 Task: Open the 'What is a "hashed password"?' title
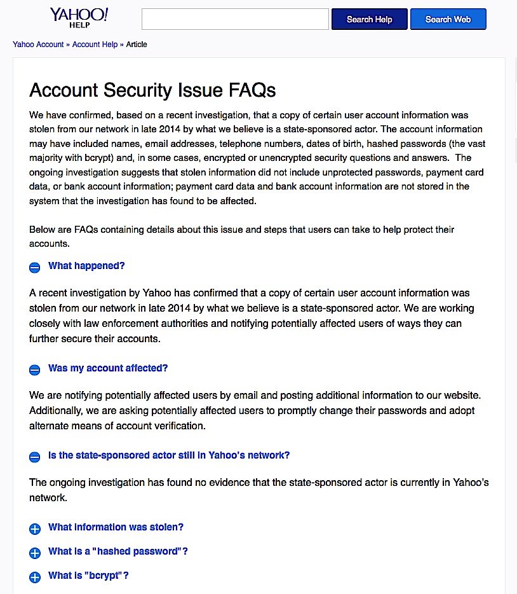pos(118,551)
